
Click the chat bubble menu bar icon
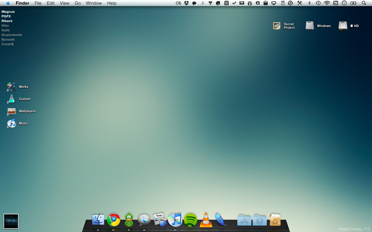coord(194,3)
